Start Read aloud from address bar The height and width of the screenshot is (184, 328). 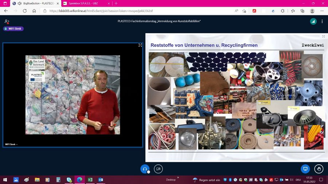237,11
